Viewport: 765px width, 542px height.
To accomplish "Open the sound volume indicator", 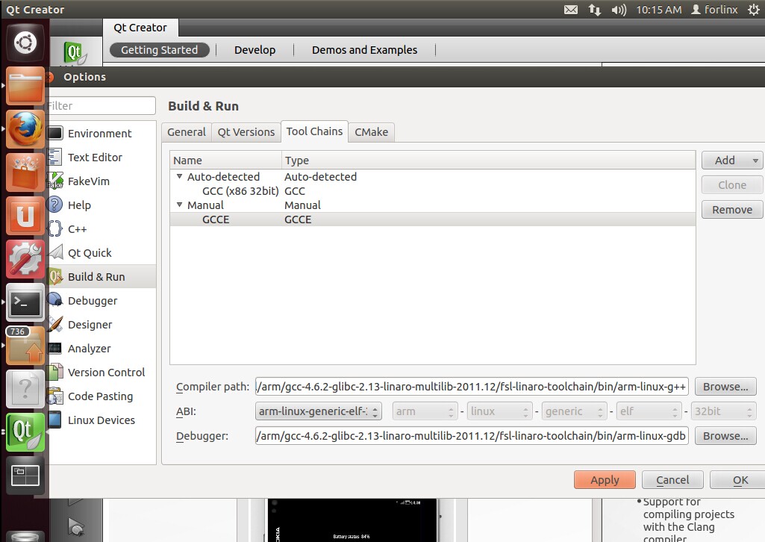I will coord(619,10).
